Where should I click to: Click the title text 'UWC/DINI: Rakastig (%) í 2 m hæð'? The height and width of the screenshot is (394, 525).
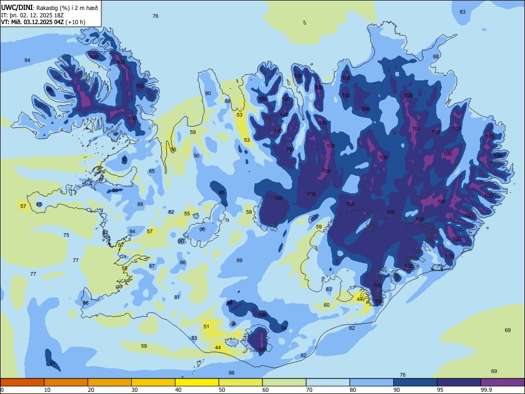coord(49,8)
